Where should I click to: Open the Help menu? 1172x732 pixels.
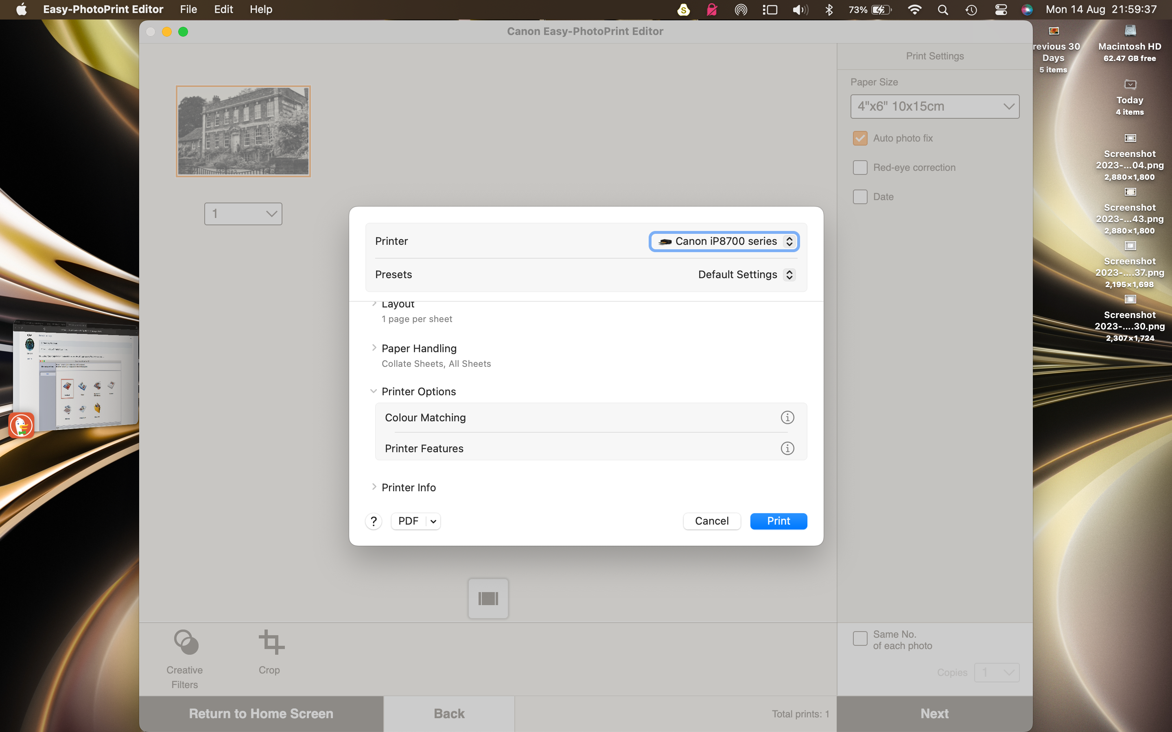coord(261,9)
